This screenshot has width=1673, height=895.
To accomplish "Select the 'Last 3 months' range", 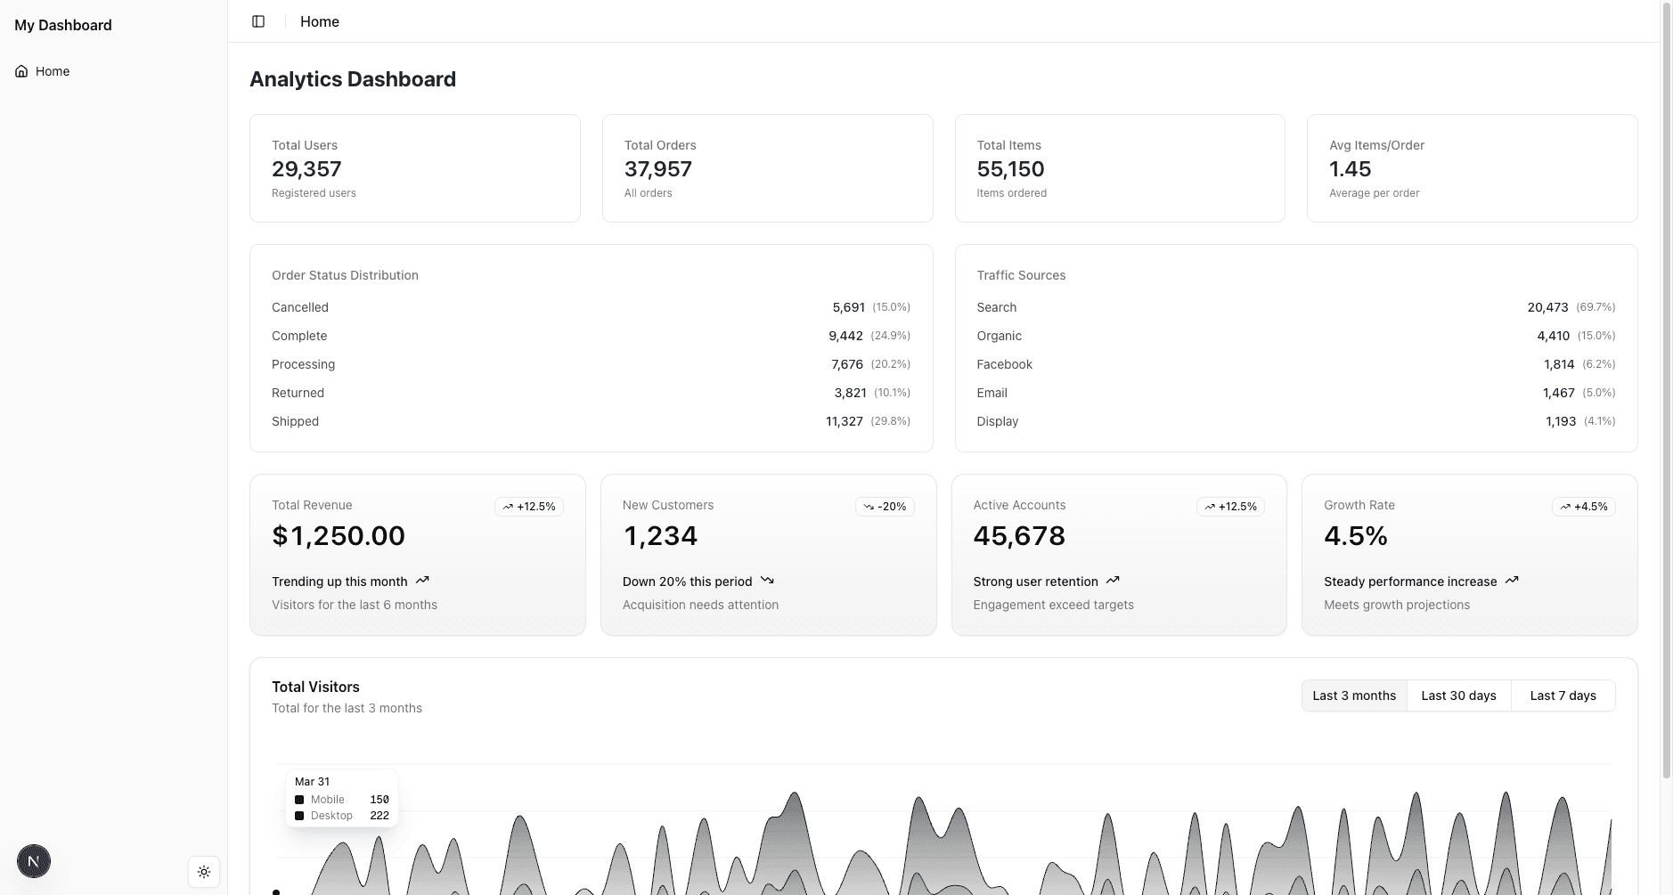I will [x=1354, y=696].
